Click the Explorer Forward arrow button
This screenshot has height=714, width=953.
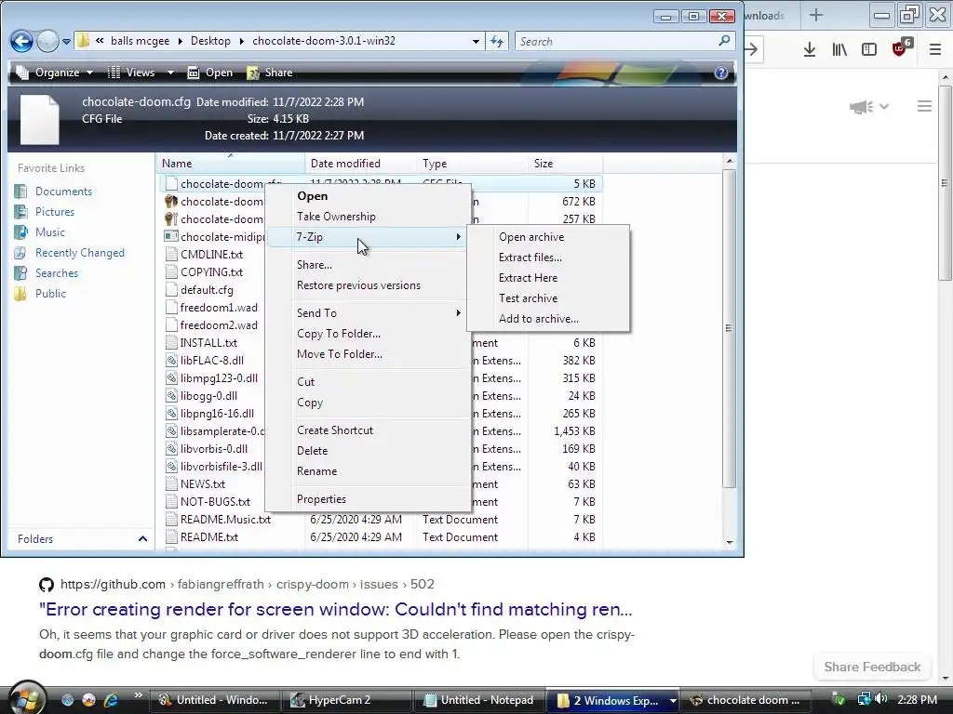pyautogui.click(x=47, y=41)
